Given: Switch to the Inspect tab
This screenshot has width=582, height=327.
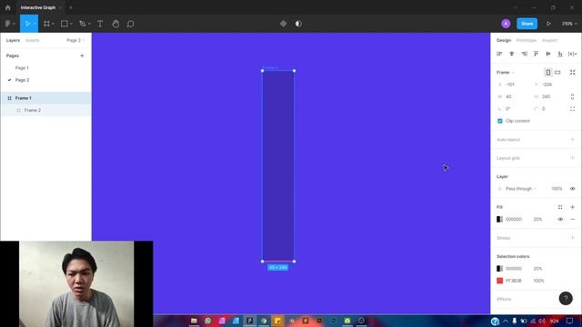Looking at the screenshot, I should pyautogui.click(x=549, y=40).
